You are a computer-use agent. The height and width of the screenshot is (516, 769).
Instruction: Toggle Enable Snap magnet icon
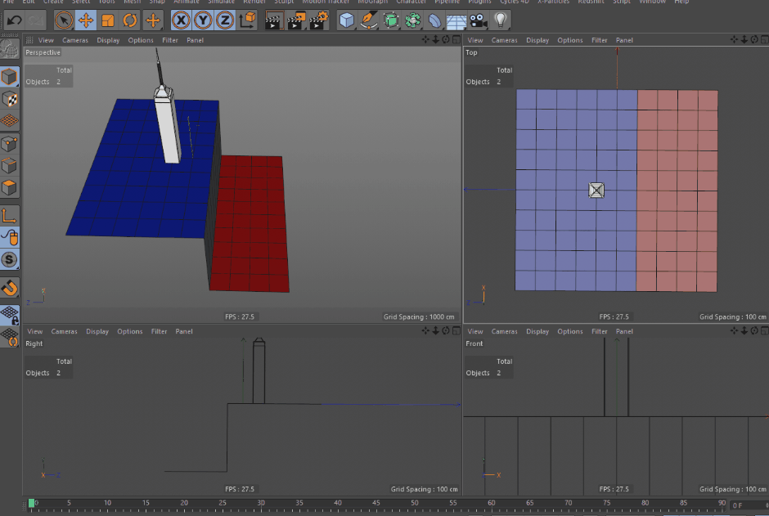click(9, 288)
